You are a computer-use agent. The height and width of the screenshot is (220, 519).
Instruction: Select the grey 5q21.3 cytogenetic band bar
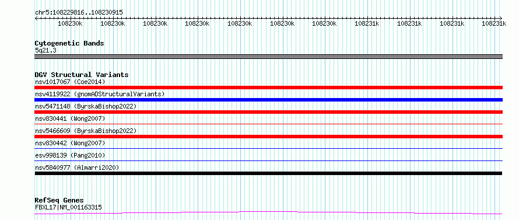coord(268,57)
